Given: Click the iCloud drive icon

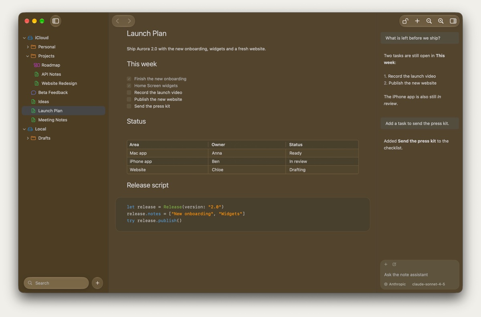Looking at the screenshot, I should 30,38.
